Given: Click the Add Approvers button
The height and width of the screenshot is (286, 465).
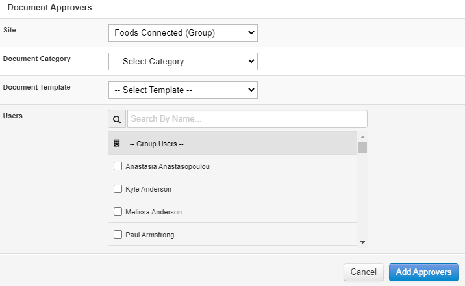Looking at the screenshot, I should [423, 272].
